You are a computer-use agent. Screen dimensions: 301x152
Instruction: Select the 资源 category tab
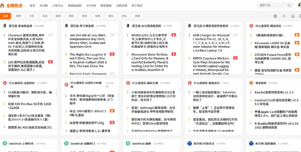137,16
